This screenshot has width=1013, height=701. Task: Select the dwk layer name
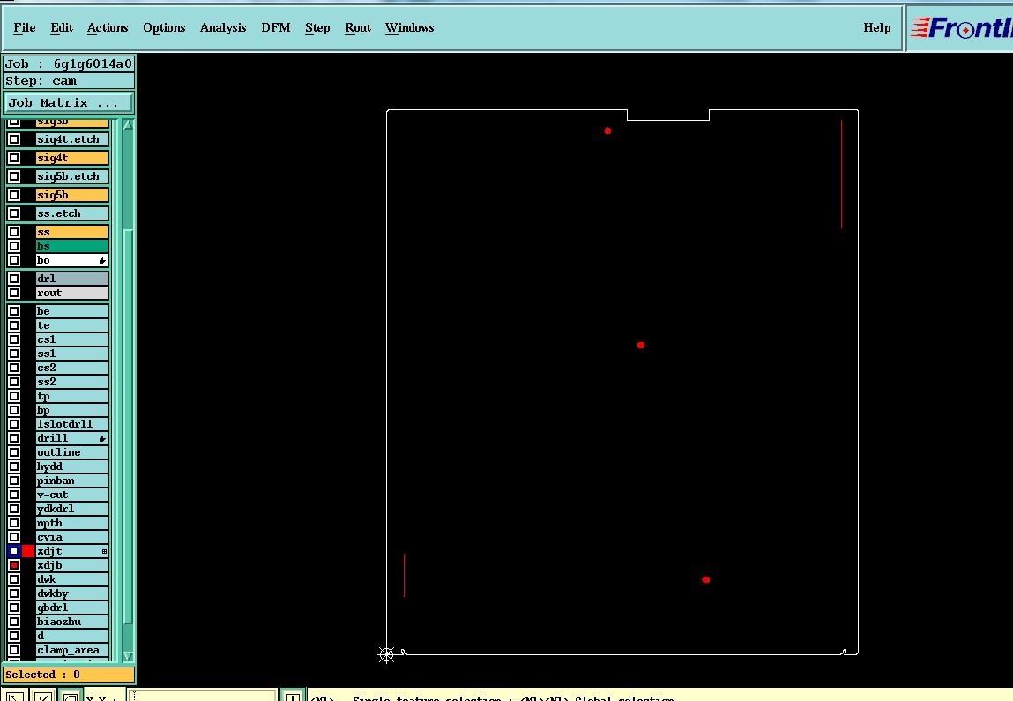pyautogui.click(x=71, y=579)
